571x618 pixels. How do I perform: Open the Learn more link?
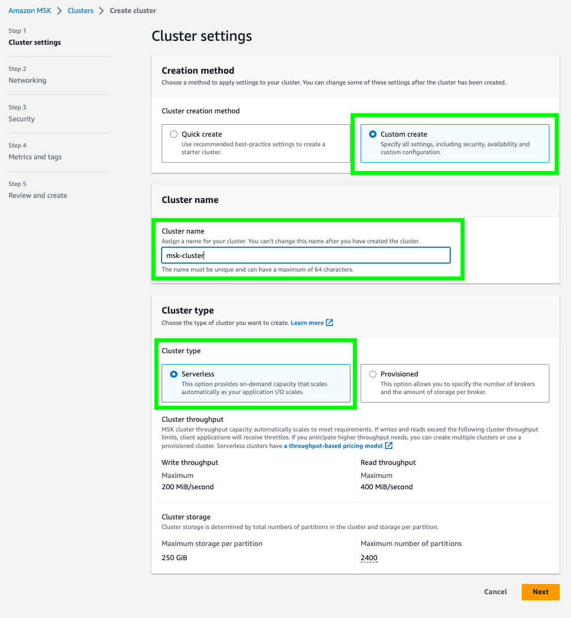point(307,323)
